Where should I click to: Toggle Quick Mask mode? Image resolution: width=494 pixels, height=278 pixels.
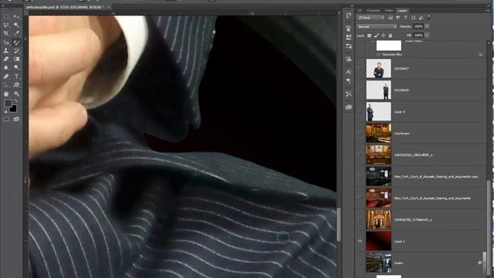tap(6, 119)
